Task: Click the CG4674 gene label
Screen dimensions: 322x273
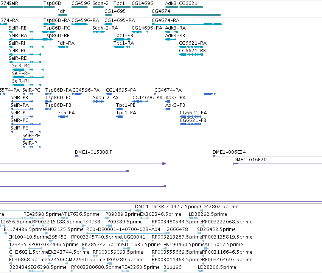Action: 161,11
